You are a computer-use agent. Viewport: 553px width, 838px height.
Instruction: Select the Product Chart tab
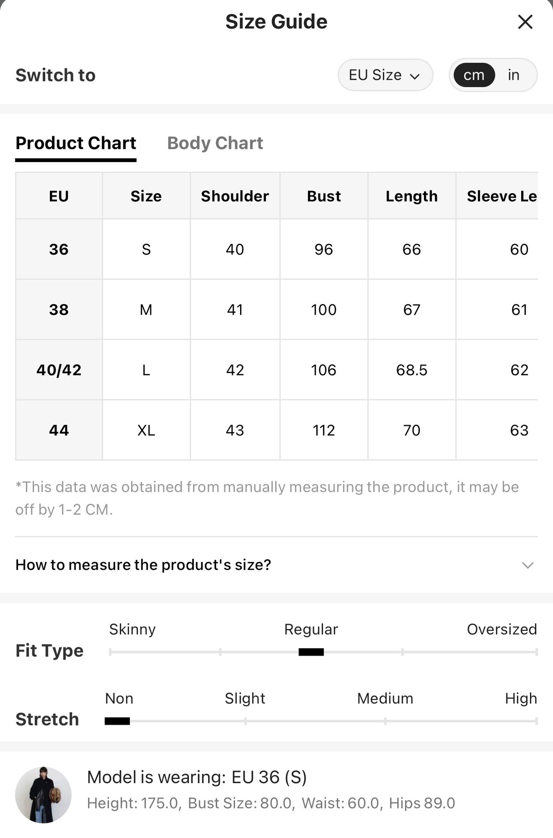[76, 143]
